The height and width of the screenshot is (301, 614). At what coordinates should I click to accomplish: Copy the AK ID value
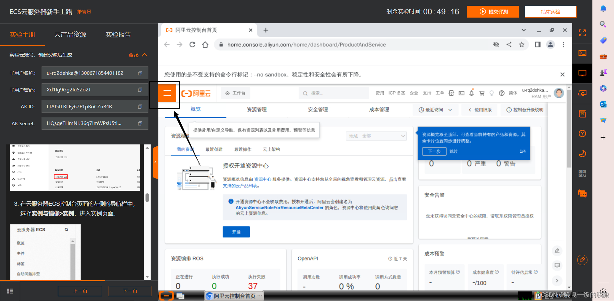(x=140, y=107)
